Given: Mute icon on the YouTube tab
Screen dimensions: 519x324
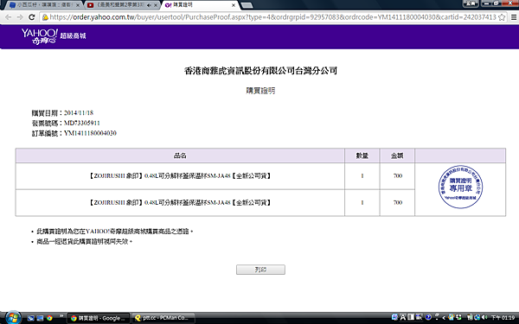Looking at the screenshot, I should coord(149,5).
